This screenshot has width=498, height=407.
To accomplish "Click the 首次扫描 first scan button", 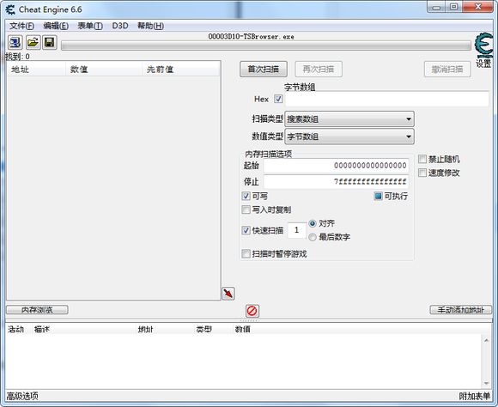I will pyautogui.click(x=264, y=69).
